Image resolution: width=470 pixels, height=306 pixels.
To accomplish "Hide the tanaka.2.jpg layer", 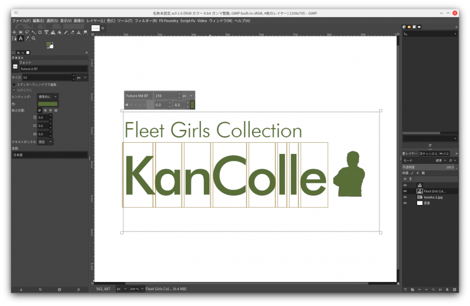I will coord(405,197).
